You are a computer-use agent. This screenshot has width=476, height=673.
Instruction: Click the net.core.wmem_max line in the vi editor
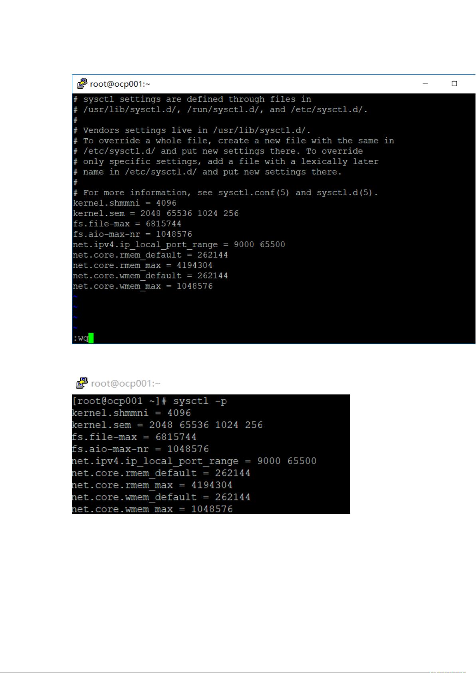[x=143, y=286]
